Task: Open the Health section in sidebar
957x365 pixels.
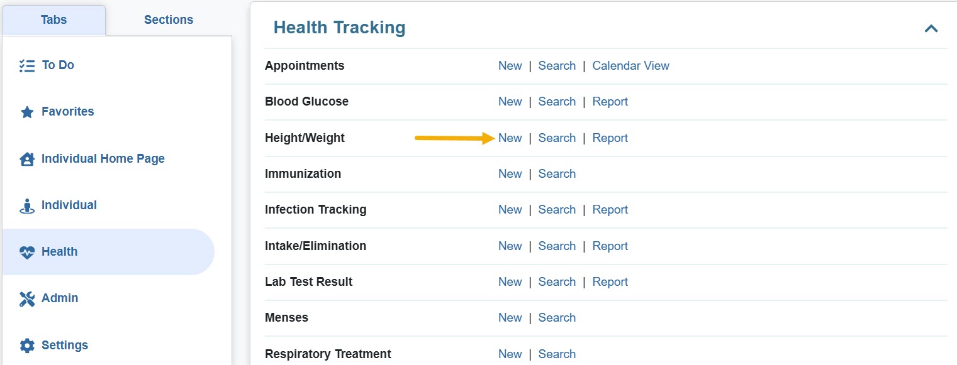Action: click(x=59, y=251)
